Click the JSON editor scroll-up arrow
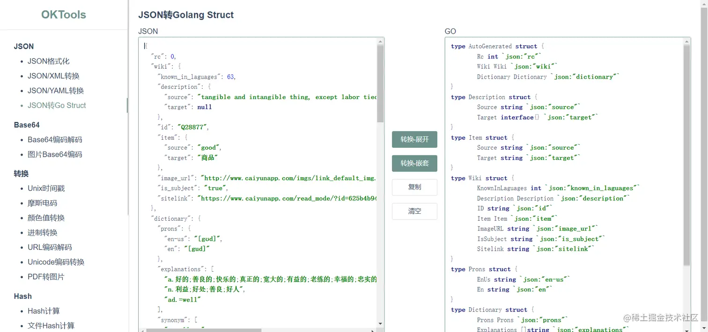Viewport: 708px width, 332px height. click(380, 42)
